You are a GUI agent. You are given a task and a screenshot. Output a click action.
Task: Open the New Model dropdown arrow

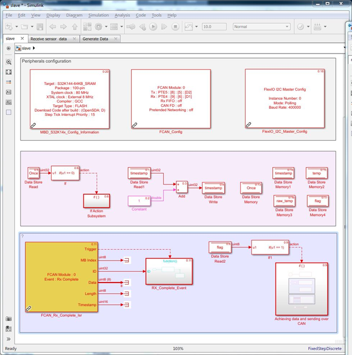pos(16,26)
